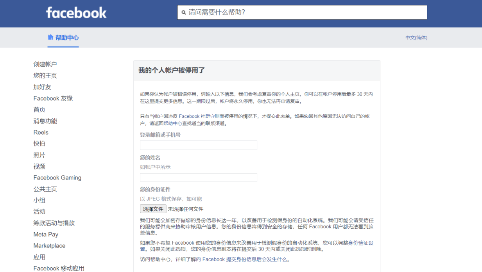Viewport: 482px width, 272px height.
Task: Click the search magnifier icon
Action: [x=184, y=12]
